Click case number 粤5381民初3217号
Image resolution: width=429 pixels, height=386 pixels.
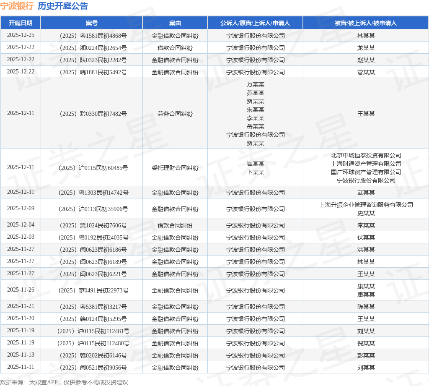pyautogui.click(x=93, y=307)
